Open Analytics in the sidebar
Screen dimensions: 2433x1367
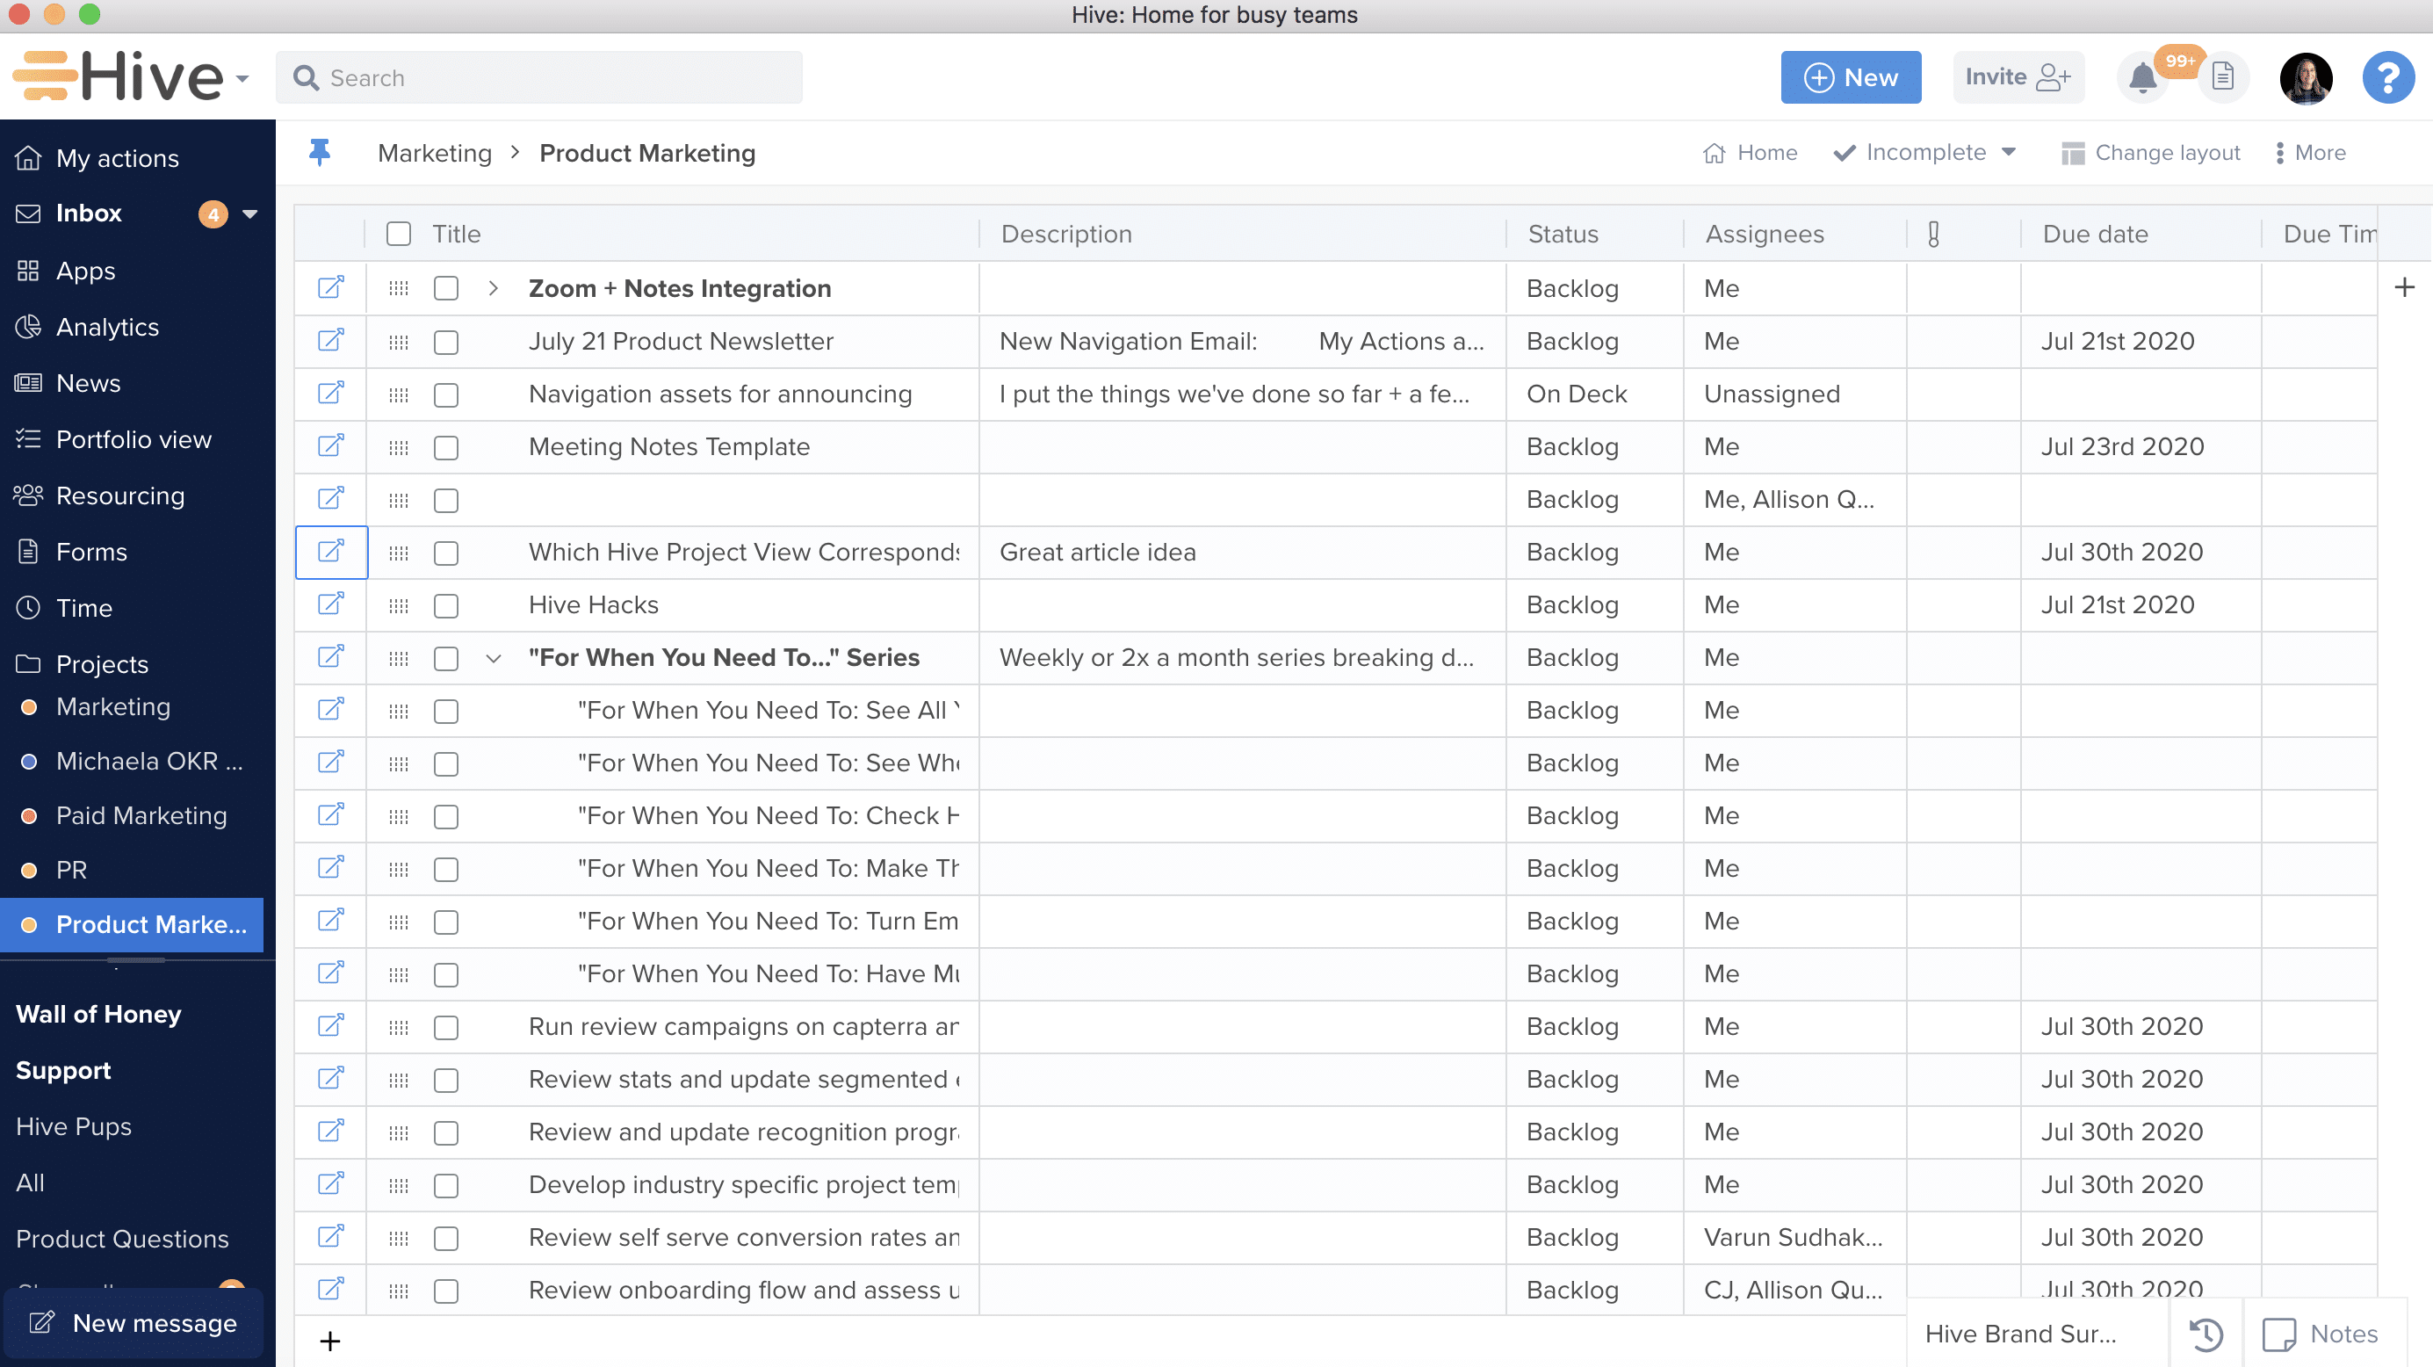(107, 327)
